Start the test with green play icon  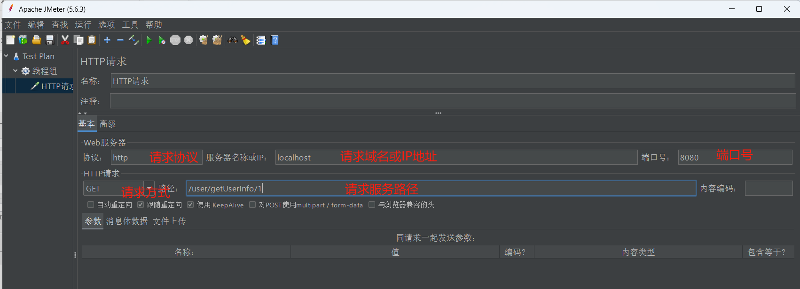(x=149, y=40)
